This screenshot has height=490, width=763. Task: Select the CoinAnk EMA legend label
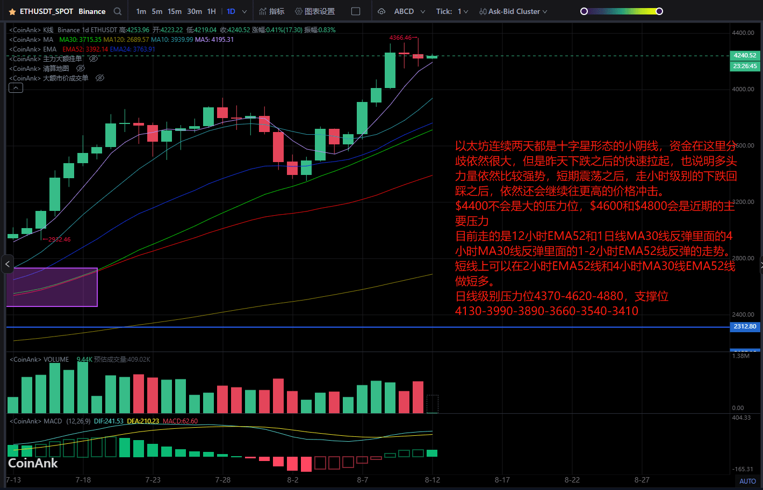tap(33, 49)
